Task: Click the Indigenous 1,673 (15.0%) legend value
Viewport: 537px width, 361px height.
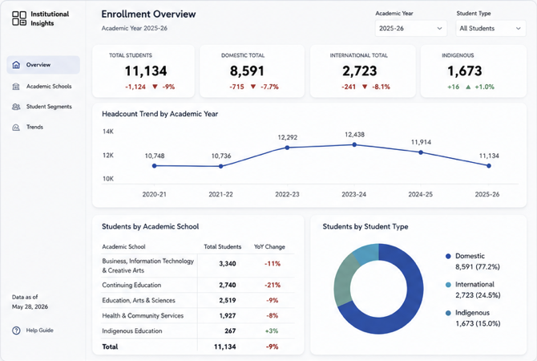Action: pyautogui.click(x=478, y=324)
